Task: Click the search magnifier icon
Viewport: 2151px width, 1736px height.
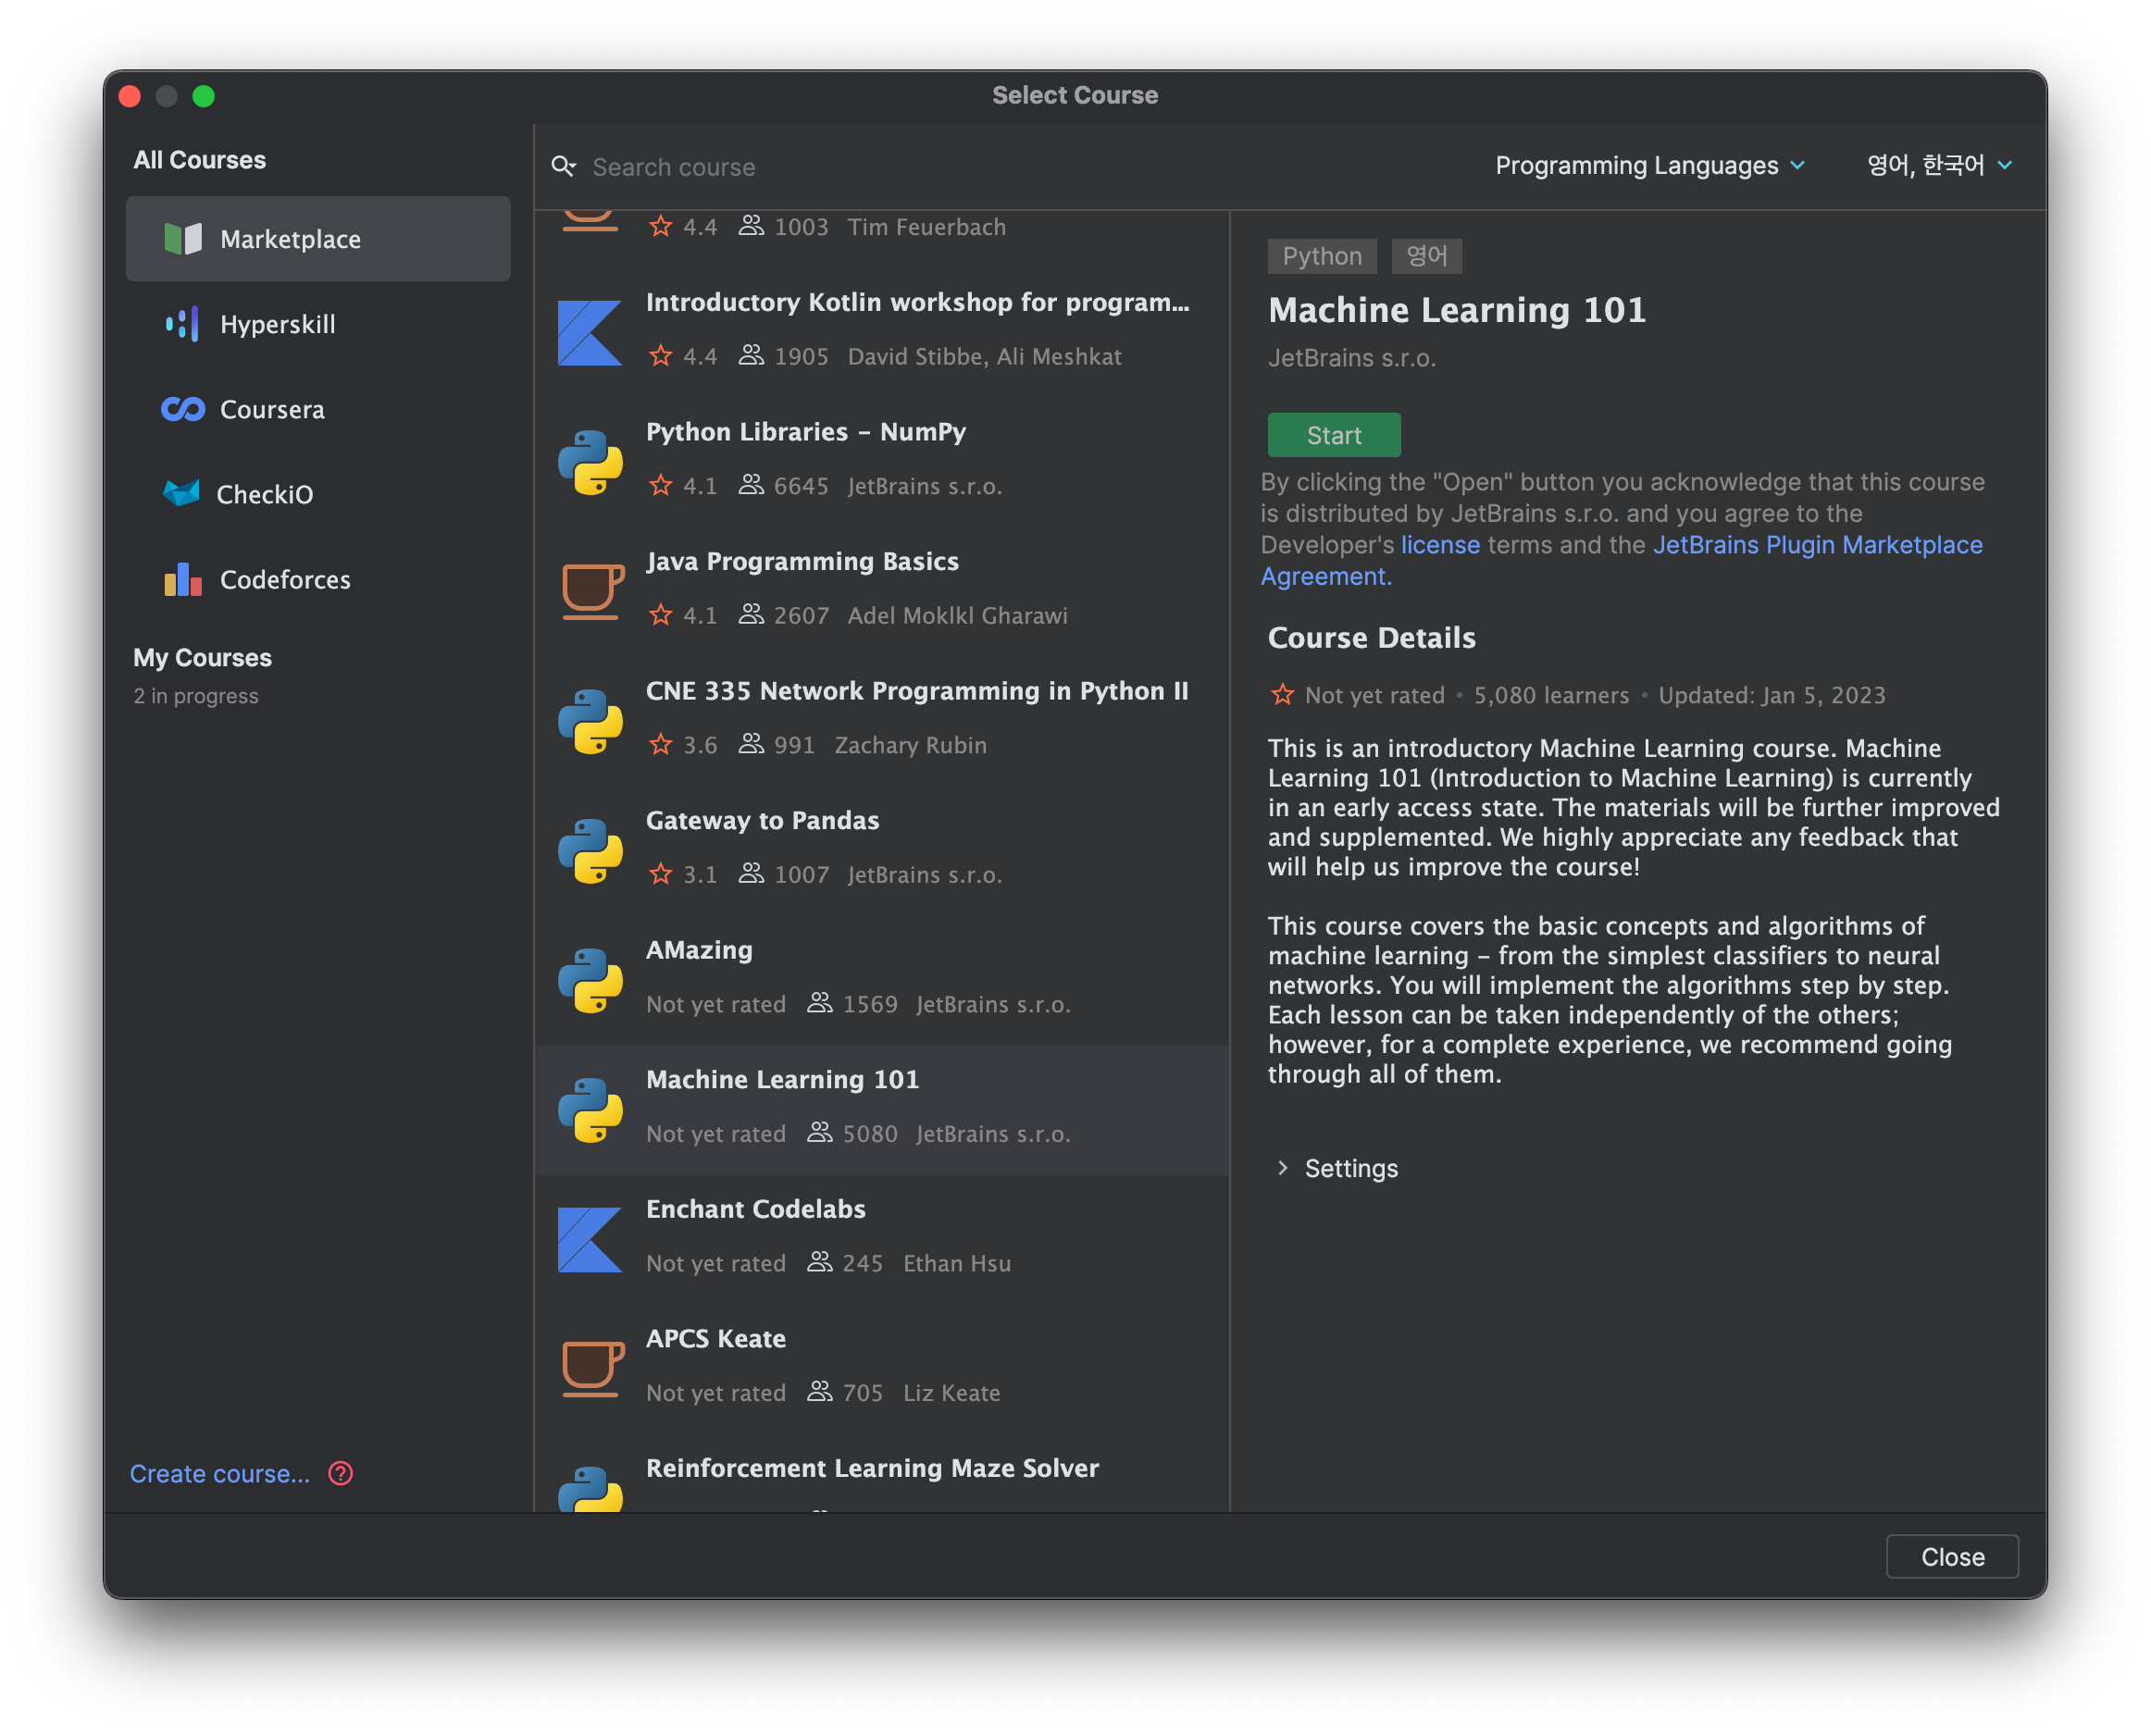Action: pyautogui.click(x=564, y=166)
